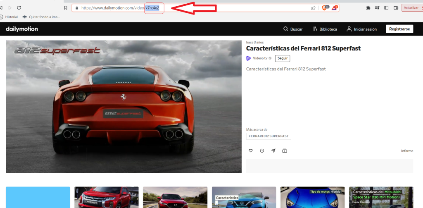Open the Brave Wallet icon
This screenshot has width=423, height=208.
pyautogui.click(x=396, y=8)
